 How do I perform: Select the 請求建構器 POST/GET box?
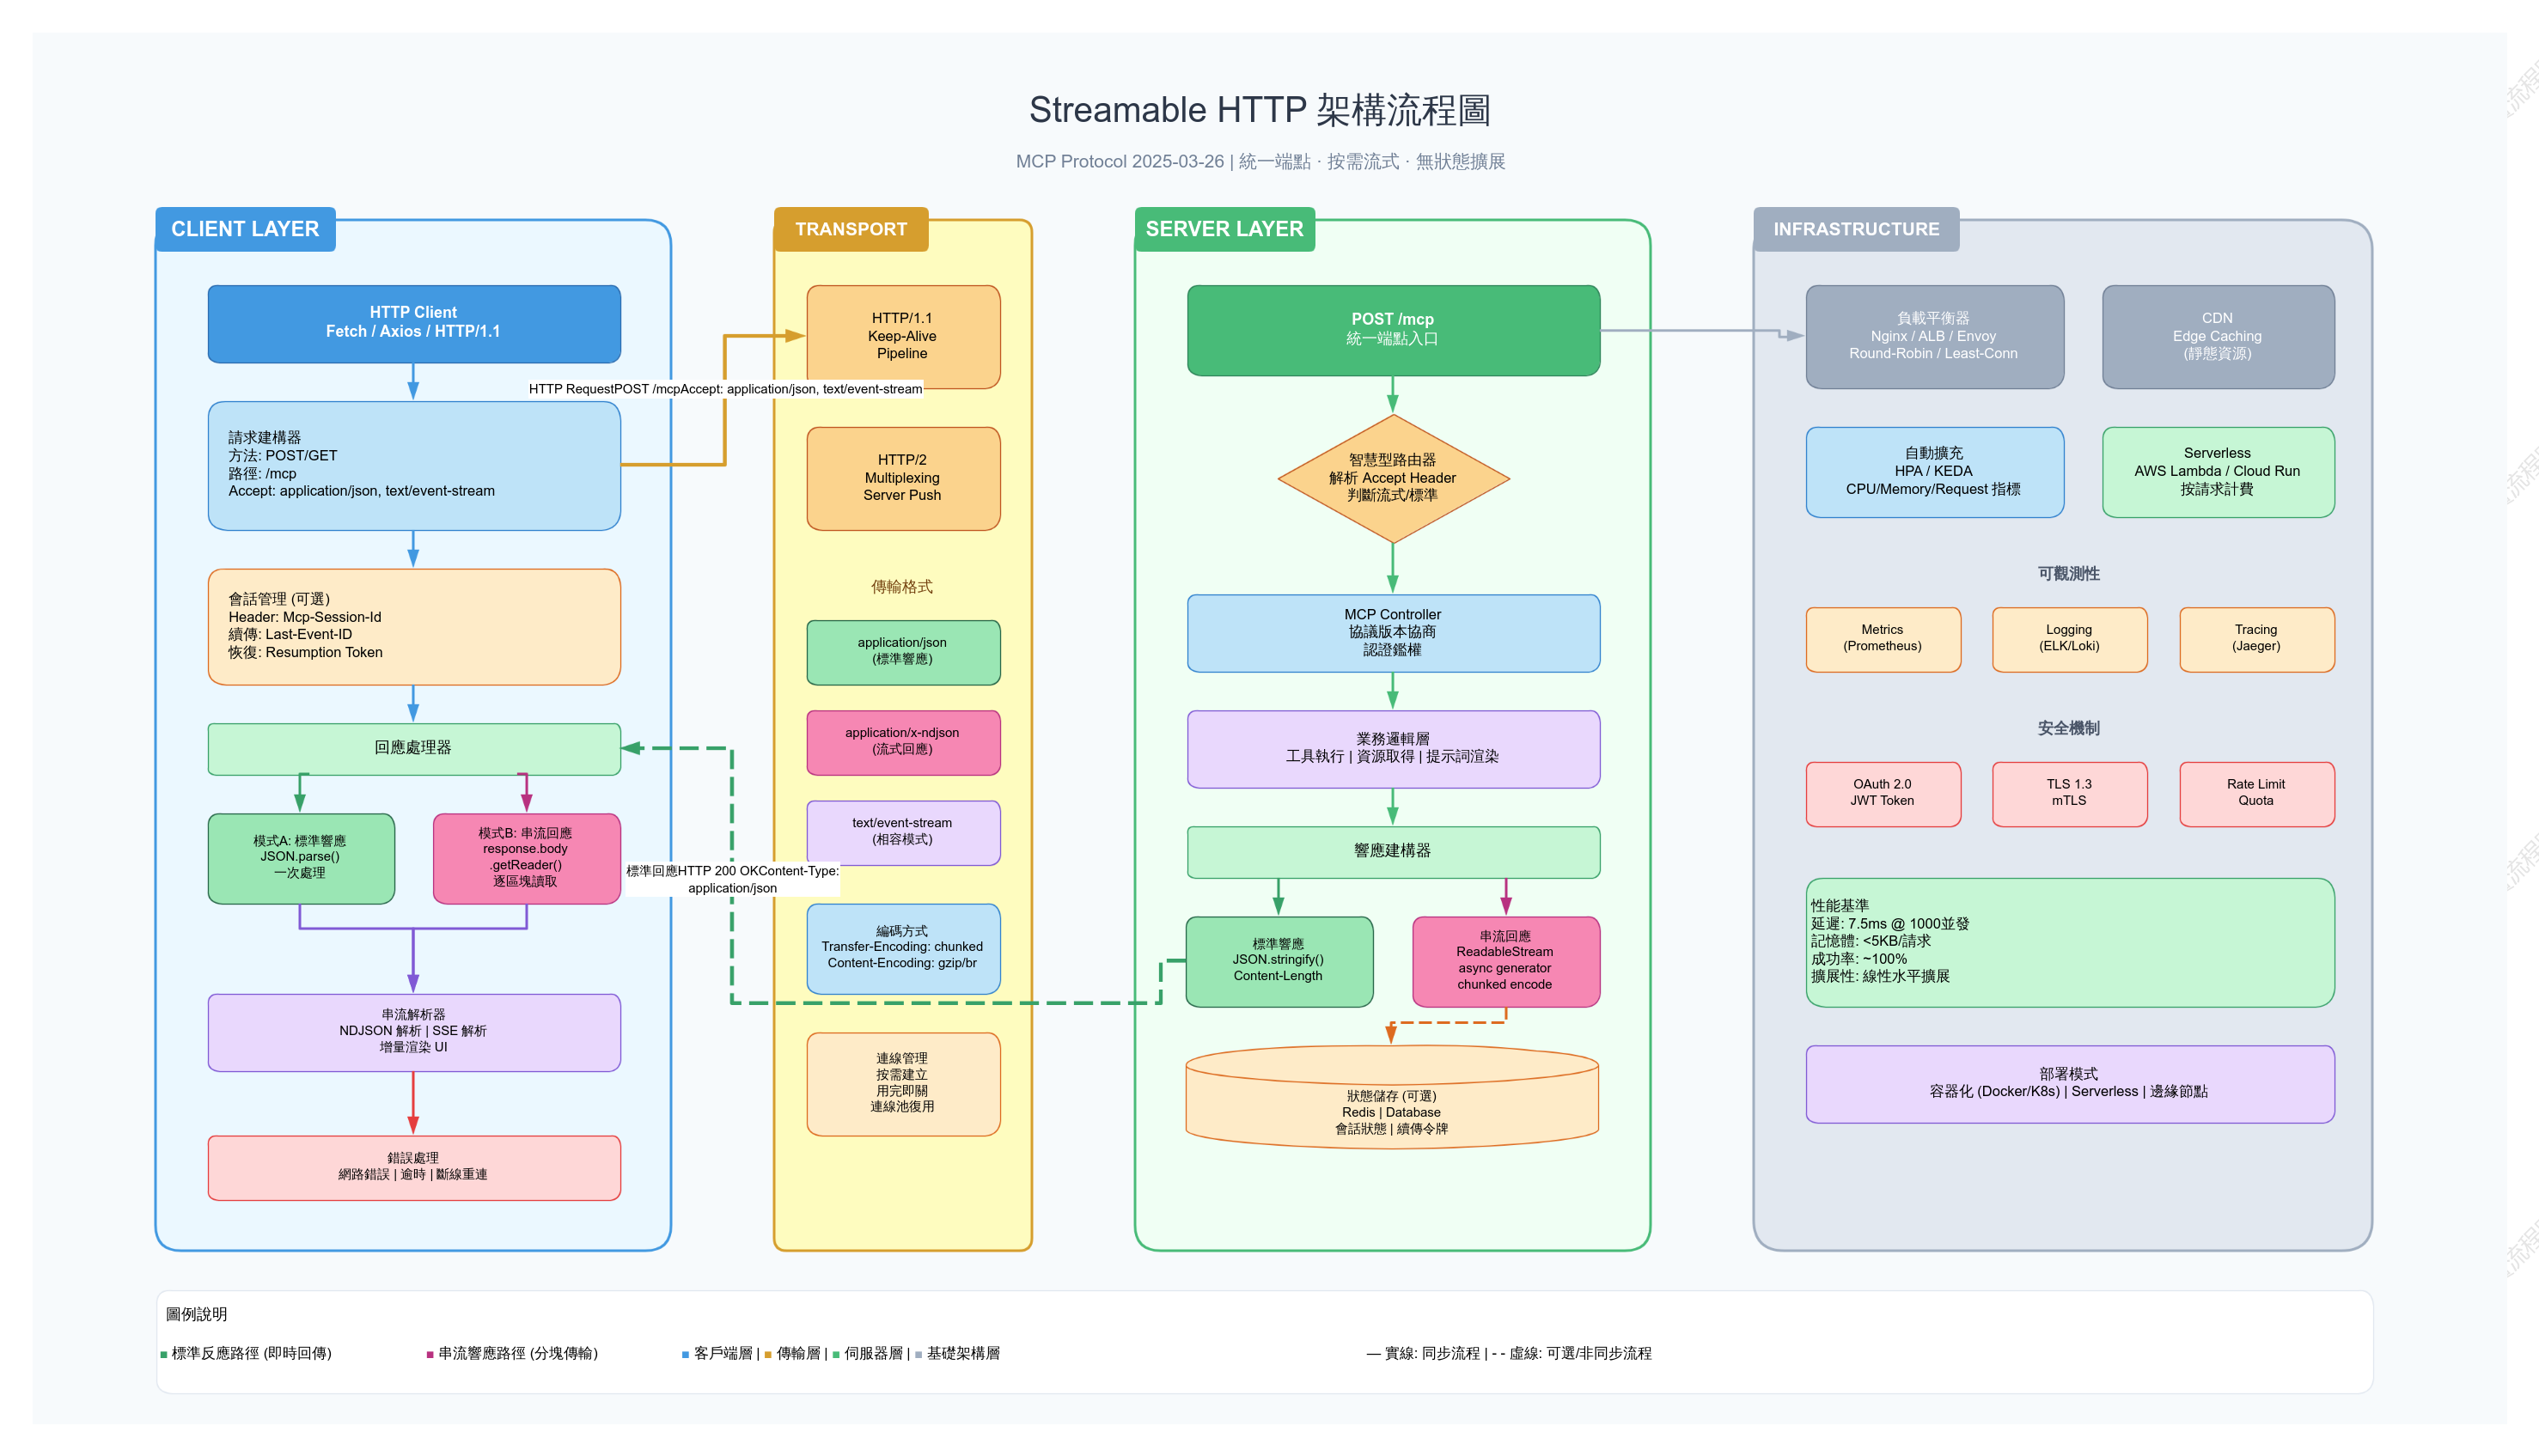point(414,465)
